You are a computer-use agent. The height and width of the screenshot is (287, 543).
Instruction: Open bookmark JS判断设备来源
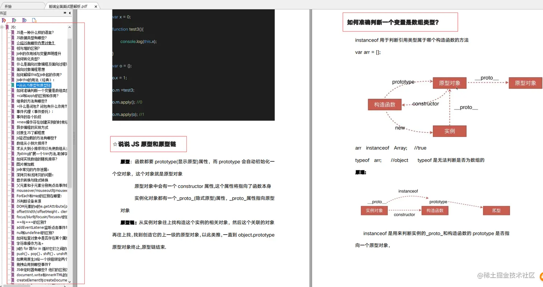tap(29, 201)
